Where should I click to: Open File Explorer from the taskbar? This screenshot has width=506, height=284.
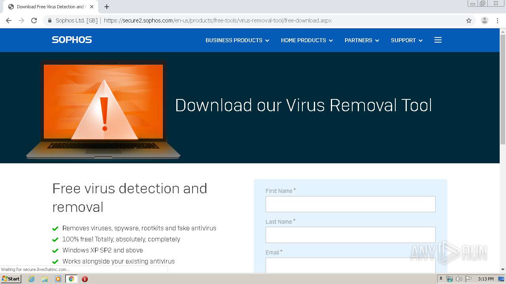pos(45,279)
